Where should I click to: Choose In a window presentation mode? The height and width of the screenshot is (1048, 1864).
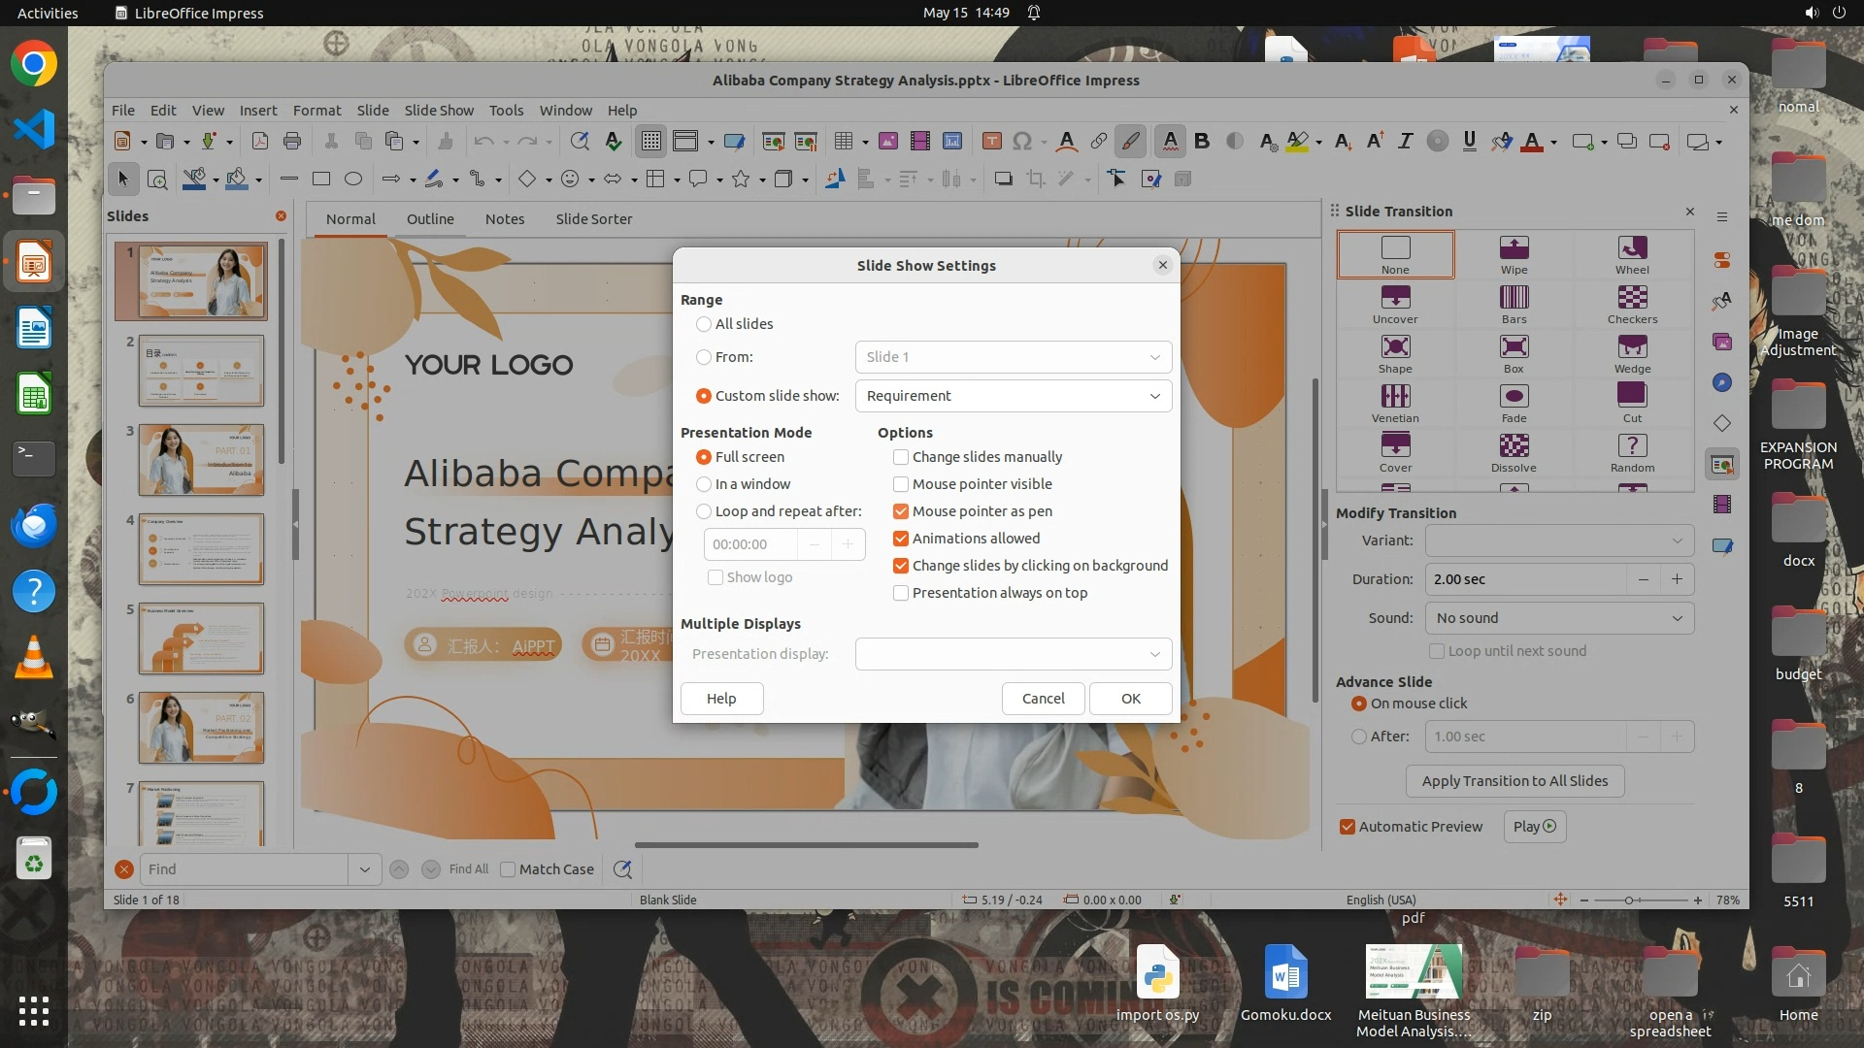[704, 484]
